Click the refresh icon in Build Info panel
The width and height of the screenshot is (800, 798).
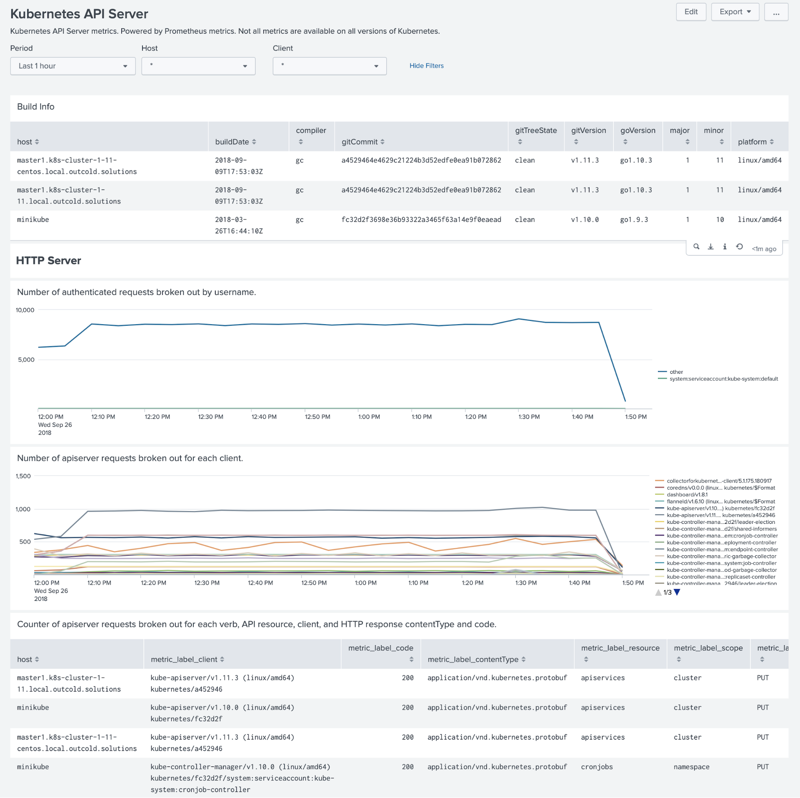click(740, 247)
